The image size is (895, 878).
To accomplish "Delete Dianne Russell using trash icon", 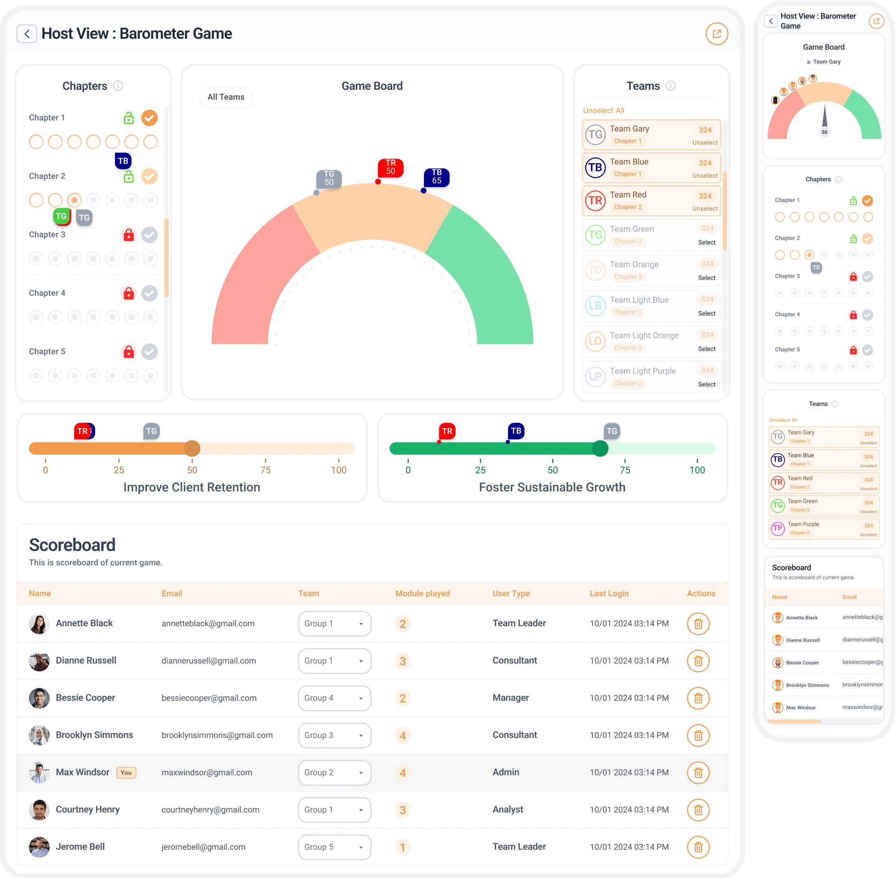I will (x=698, y=661).
